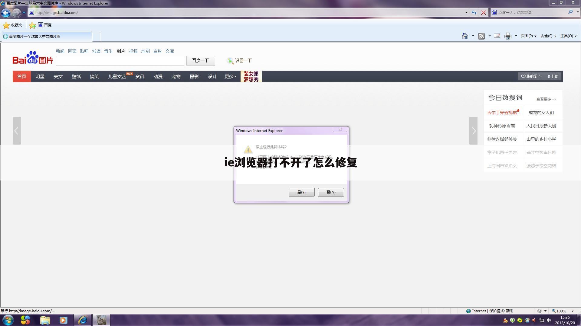Click the Print icon
This screenshot has width=581, height=326.
click(508, 36)
